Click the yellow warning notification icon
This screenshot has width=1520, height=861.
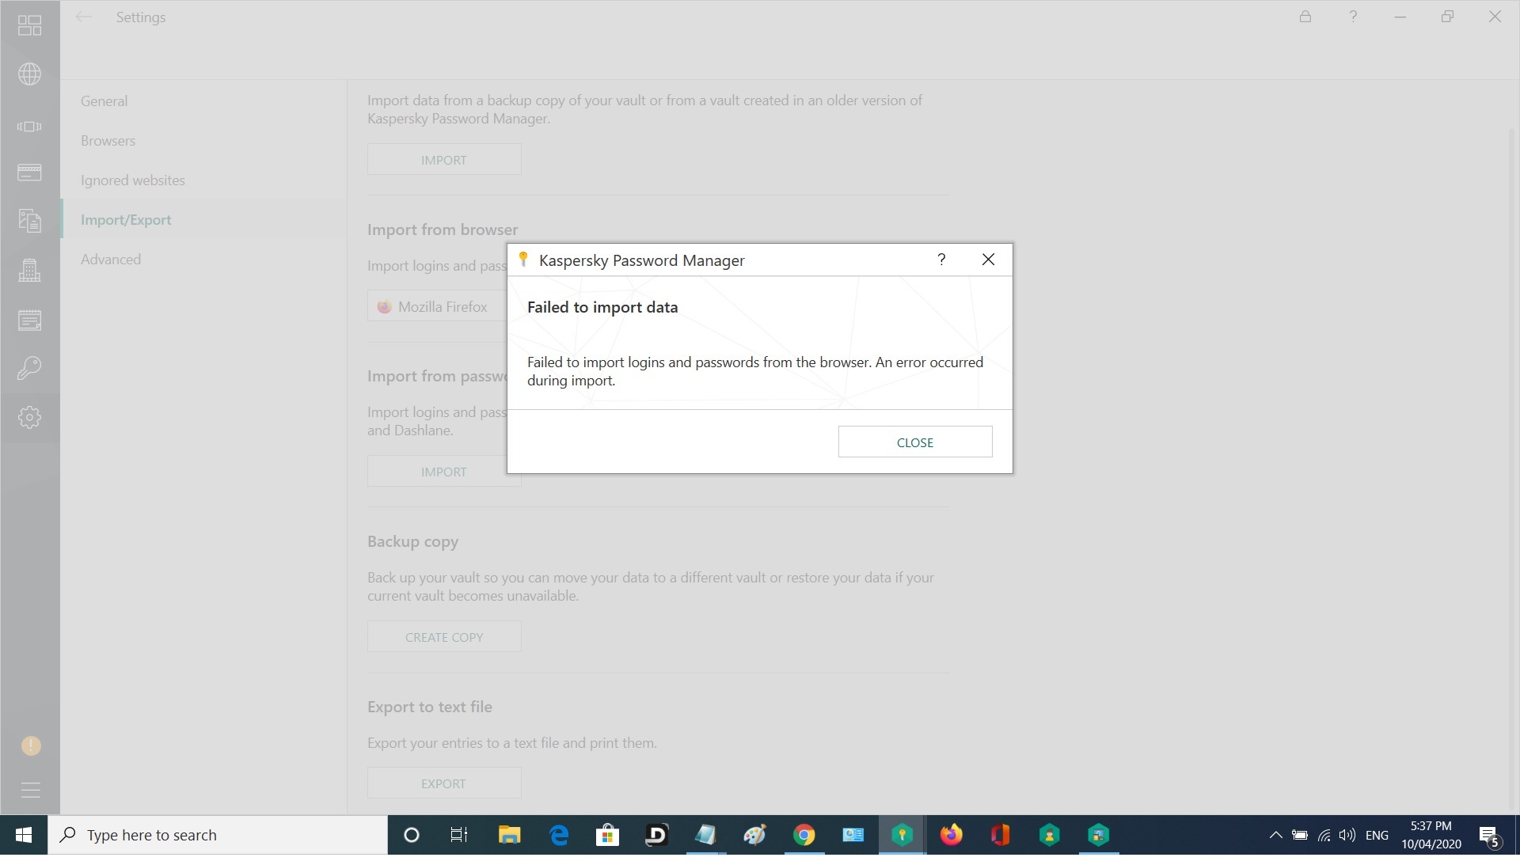point(31,745)
